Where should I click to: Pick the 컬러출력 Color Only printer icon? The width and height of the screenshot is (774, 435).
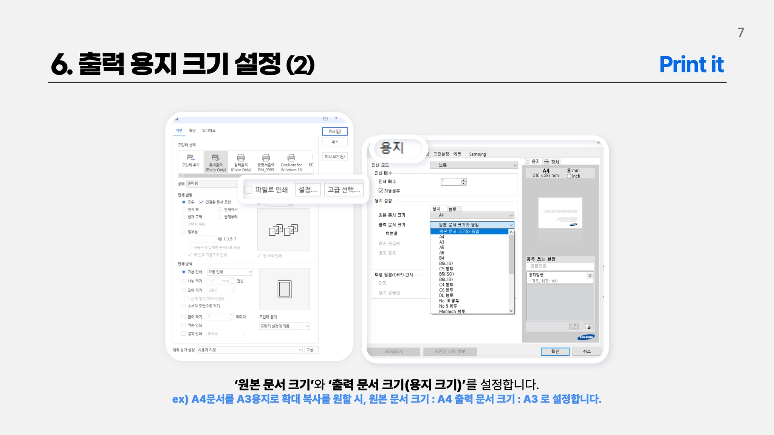click(x=241, y=158)
